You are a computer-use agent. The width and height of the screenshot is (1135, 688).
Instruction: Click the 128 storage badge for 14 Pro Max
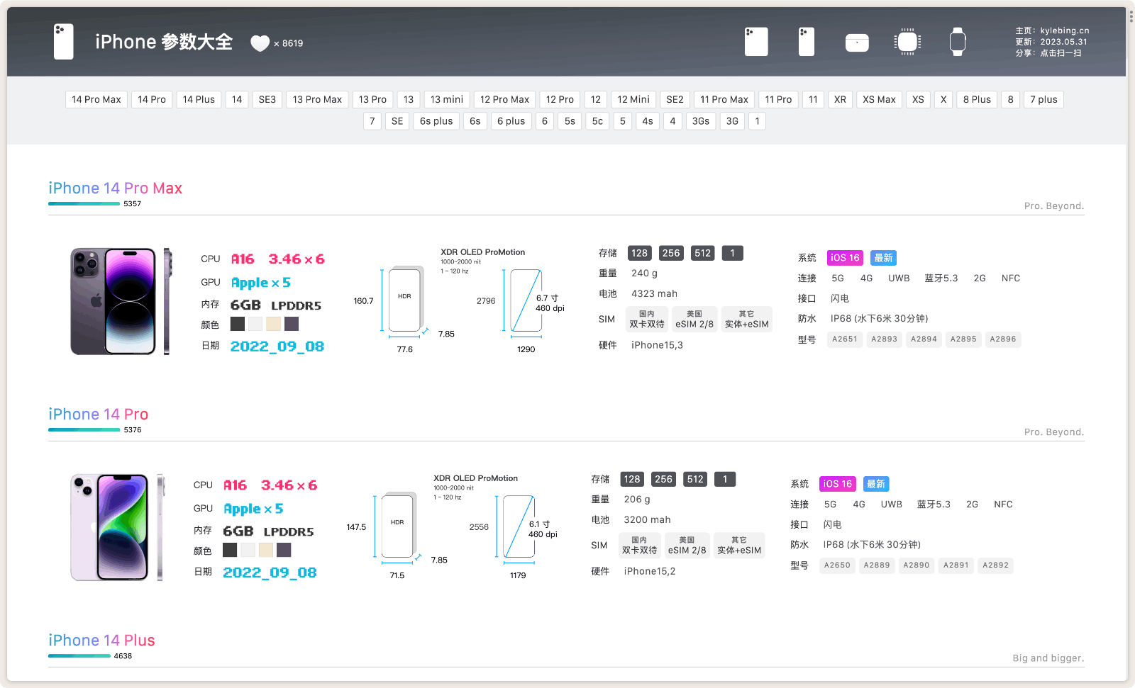click(640, 253)
